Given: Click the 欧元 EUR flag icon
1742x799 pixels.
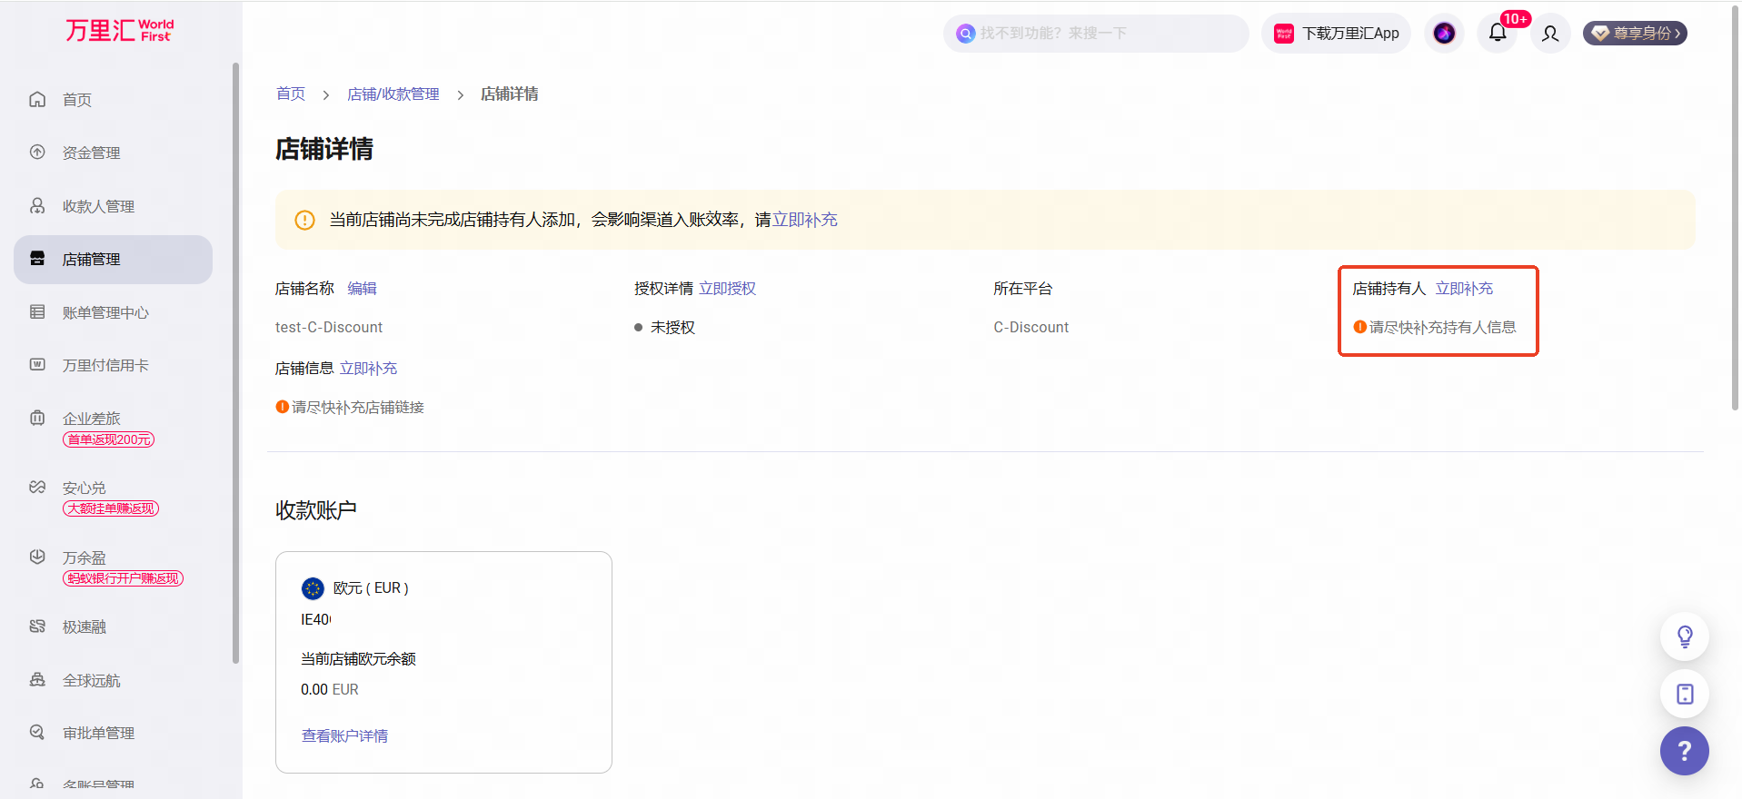Looking at the screenshot, I should pyautogui.click(x=313, y=588).
